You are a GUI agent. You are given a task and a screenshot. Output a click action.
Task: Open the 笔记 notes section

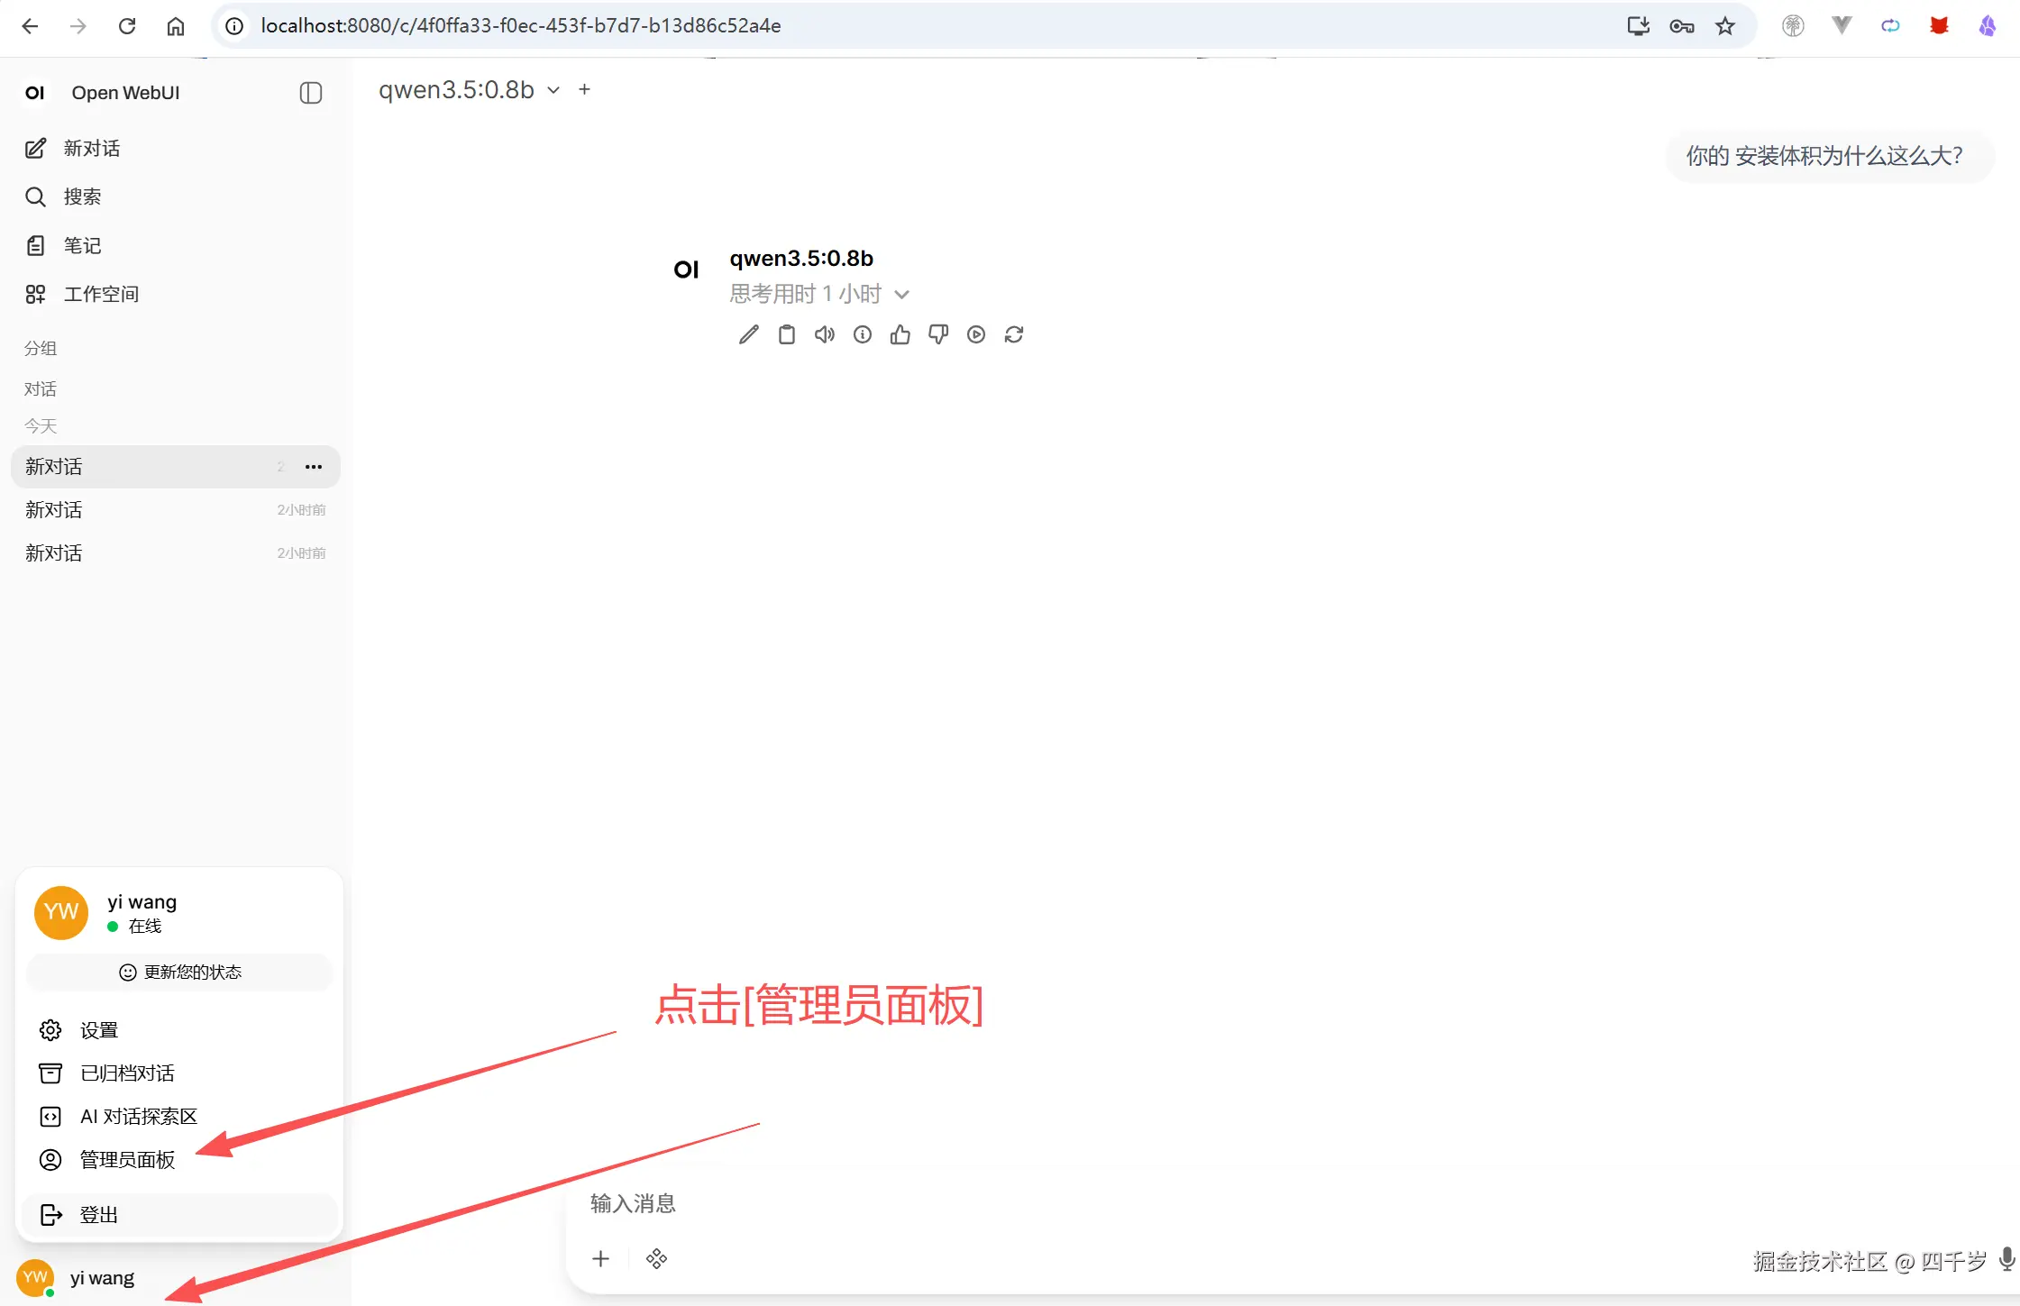click(x=80, y=245)
